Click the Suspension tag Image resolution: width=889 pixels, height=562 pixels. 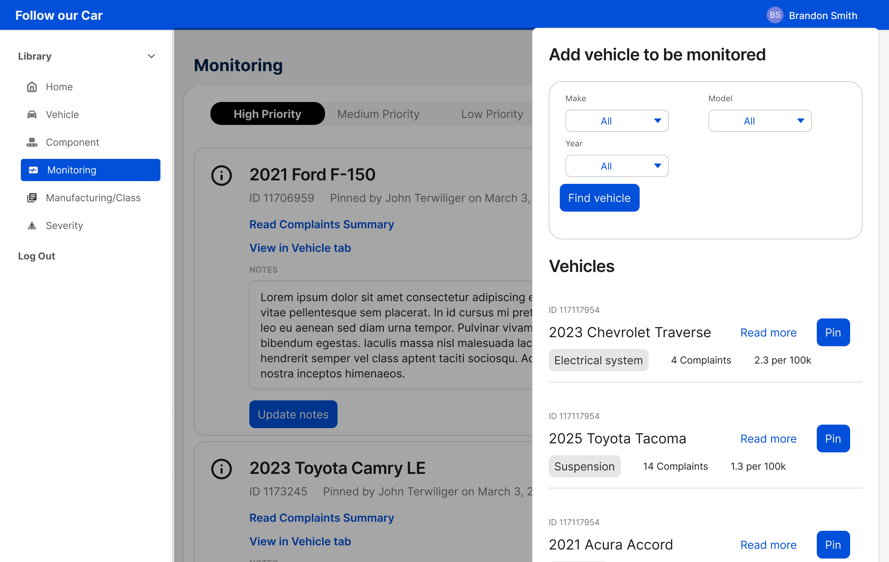point(584,466)
